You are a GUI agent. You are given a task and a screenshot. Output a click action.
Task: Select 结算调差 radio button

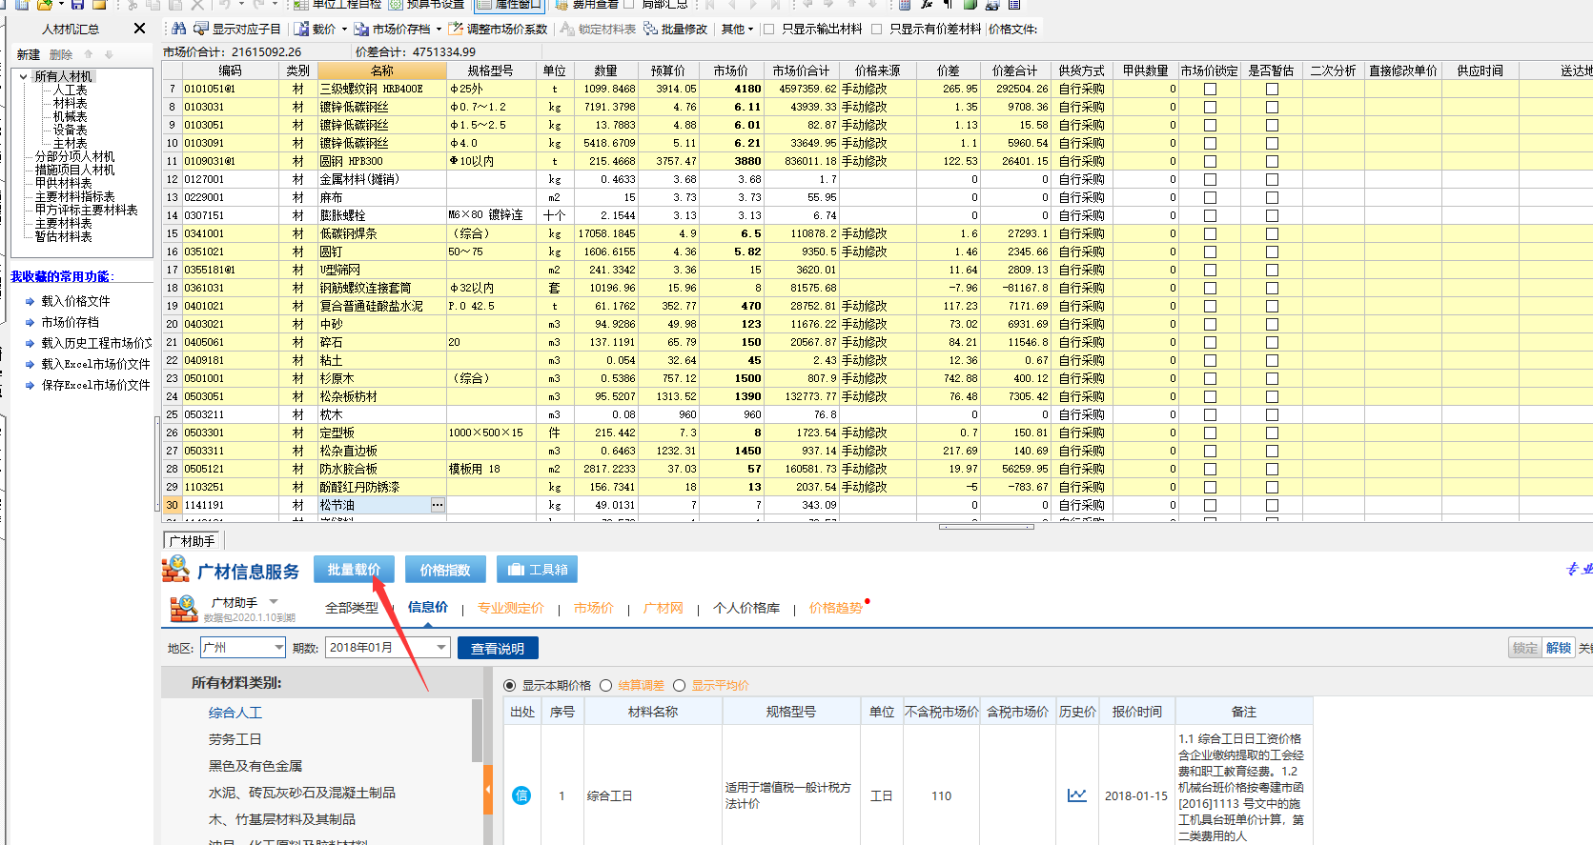pyautogui.click(x=605, y=685)
